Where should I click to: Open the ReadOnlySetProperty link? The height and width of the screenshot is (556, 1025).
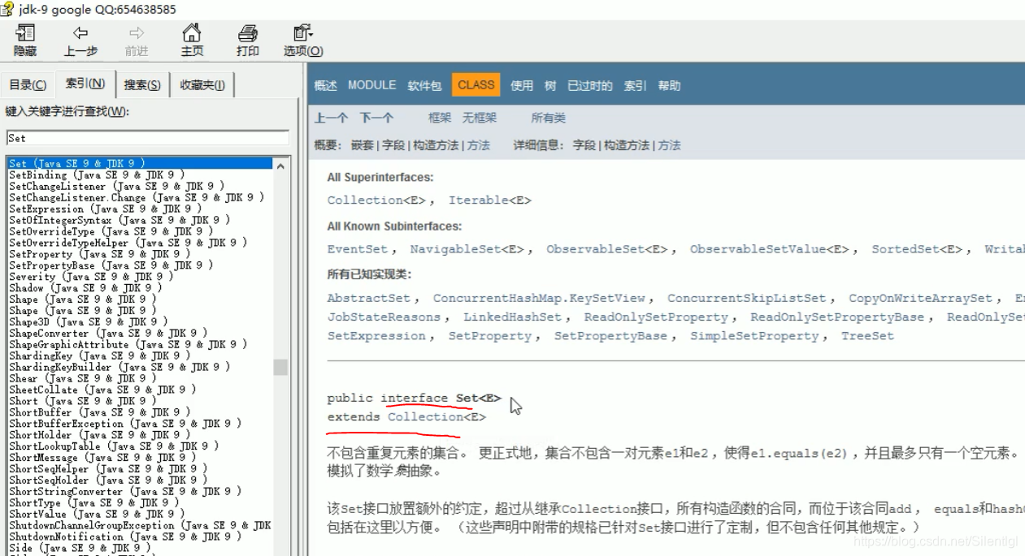click(656, 317)
